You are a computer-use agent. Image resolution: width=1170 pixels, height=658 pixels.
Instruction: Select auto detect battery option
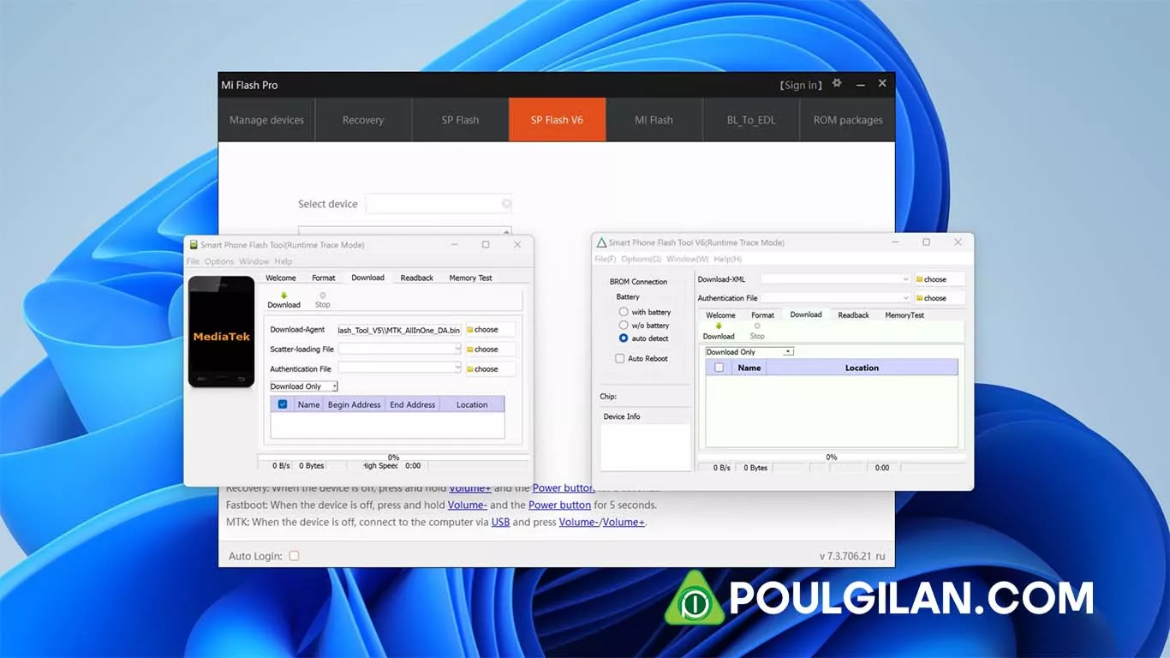624,338
